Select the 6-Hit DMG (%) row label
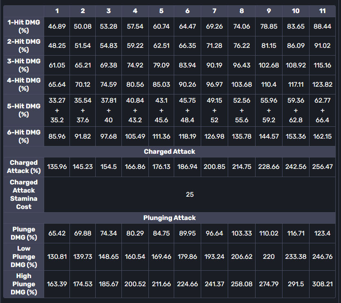 click(24, 136)
